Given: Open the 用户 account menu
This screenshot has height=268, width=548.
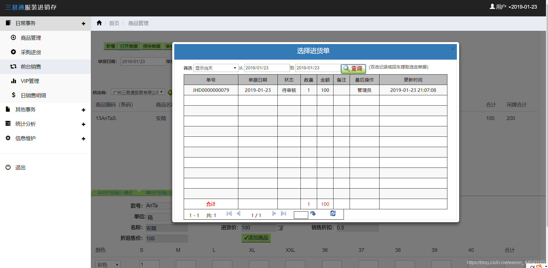Looking at the screenshot, I should (500, 7).
